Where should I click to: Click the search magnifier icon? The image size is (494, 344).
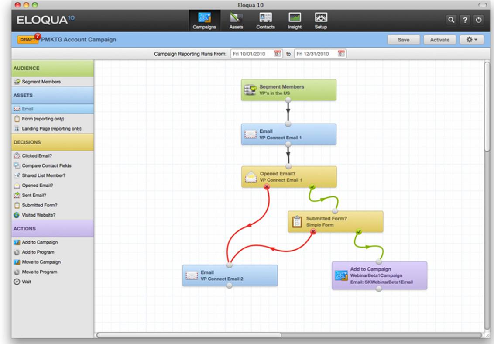click(x=451, y=20)
